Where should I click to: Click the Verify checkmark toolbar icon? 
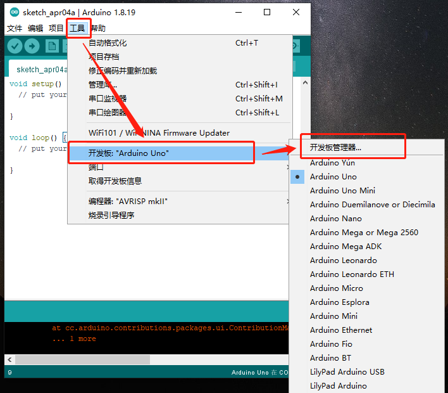point(15,46)
